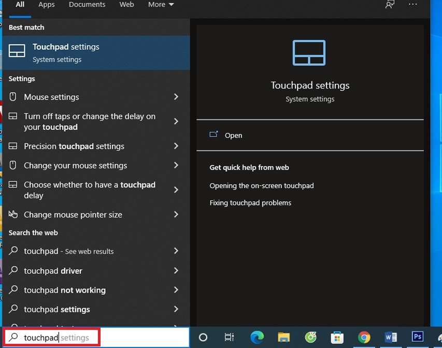Open the Microsoft Store app
Image resolution: width=442 pixels, height=348 pixels.
click(x=337, y=337)
